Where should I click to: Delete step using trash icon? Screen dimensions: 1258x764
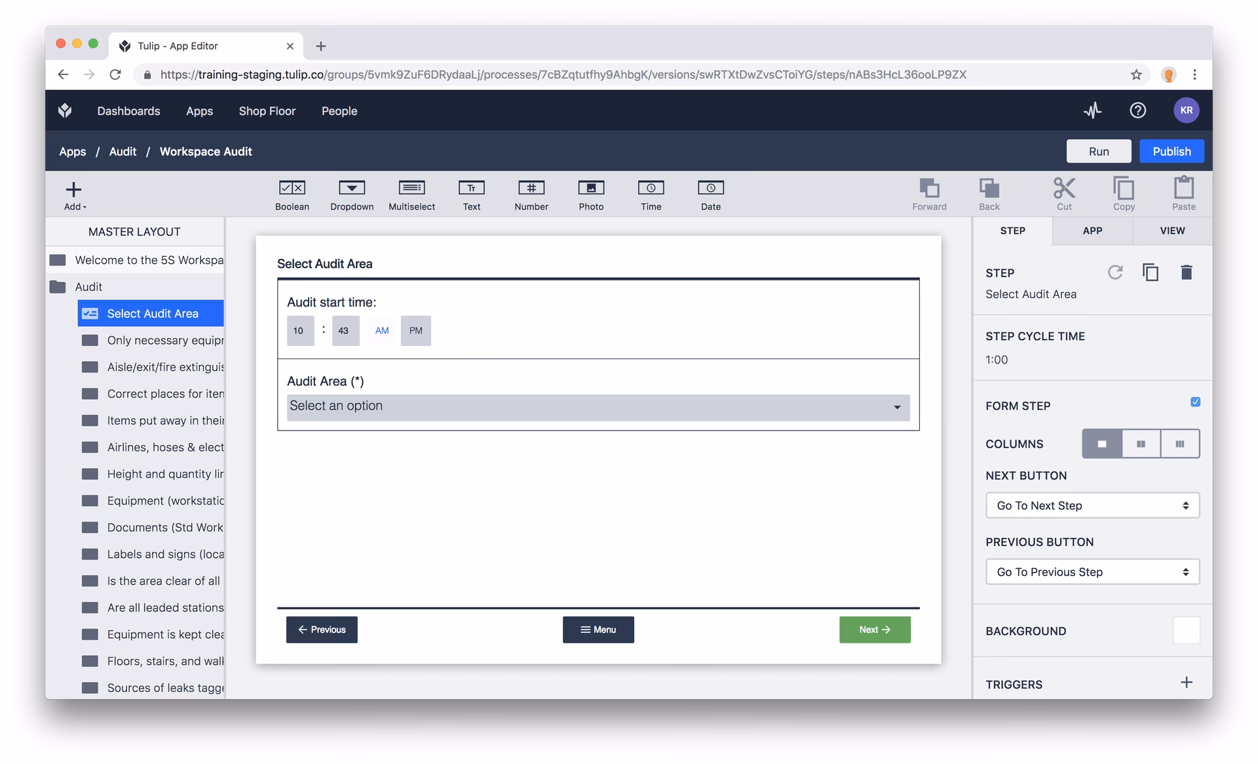coord(1186,273)
